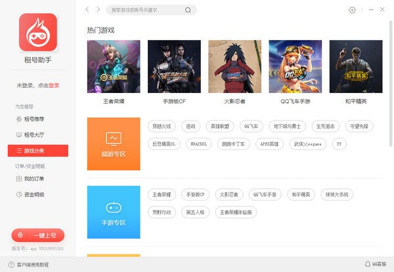Click the lock icon on 一键上号

click(x=20, y=235)
